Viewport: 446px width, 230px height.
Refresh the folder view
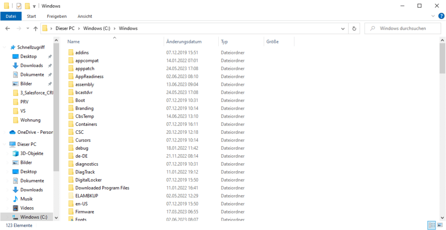pos(354,28)
